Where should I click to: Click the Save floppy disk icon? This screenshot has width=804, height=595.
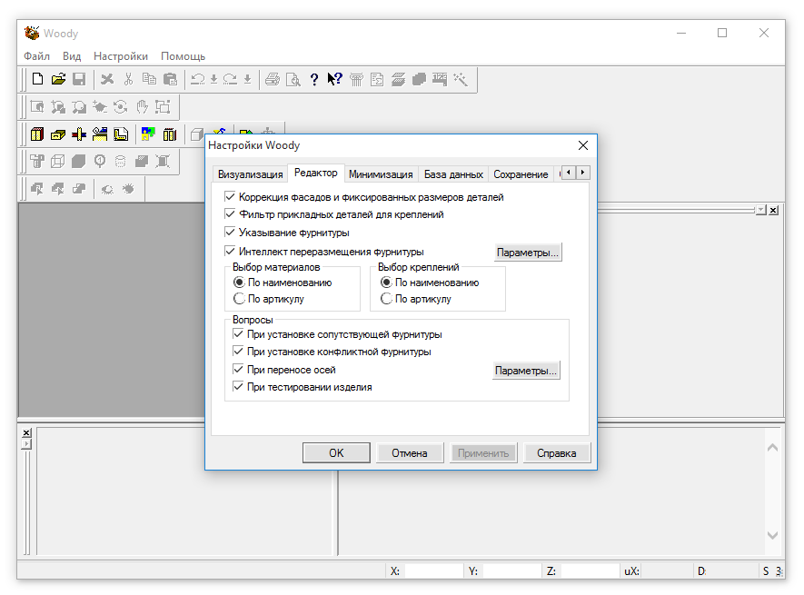point(79,79)
